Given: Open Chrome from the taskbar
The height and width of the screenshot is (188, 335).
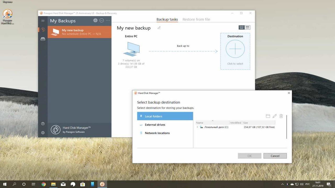Looking at the screenshot, I should coord(44,184).
